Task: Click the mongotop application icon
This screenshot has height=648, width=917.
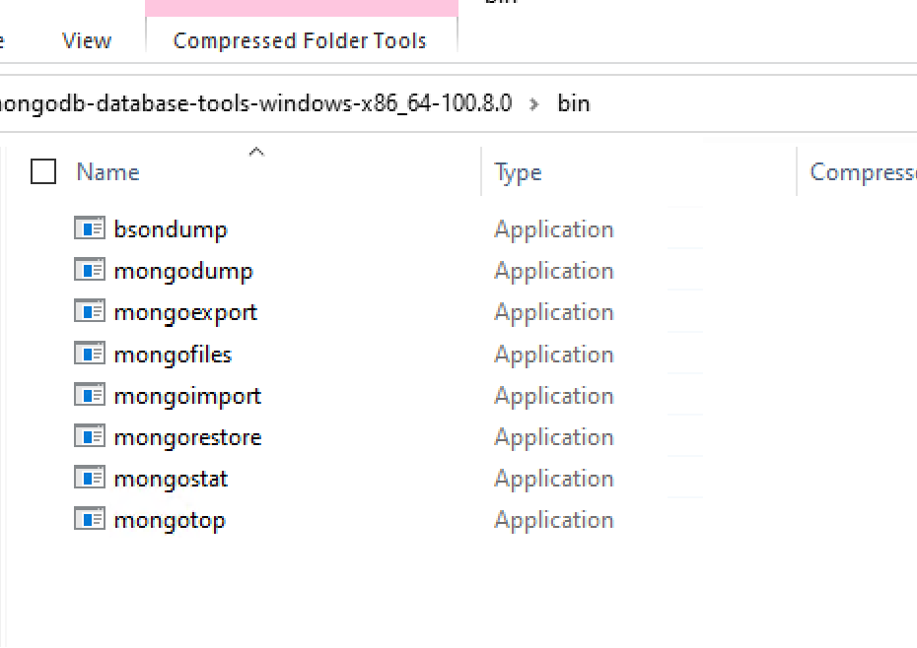Action: [90, 519]
